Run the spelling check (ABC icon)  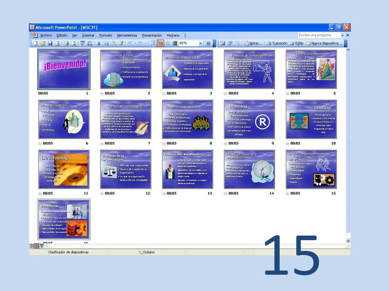click(82, 43)
